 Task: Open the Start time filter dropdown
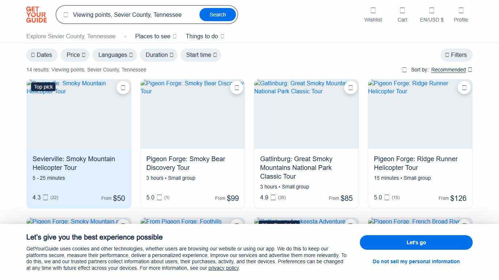tap(201, 55)
